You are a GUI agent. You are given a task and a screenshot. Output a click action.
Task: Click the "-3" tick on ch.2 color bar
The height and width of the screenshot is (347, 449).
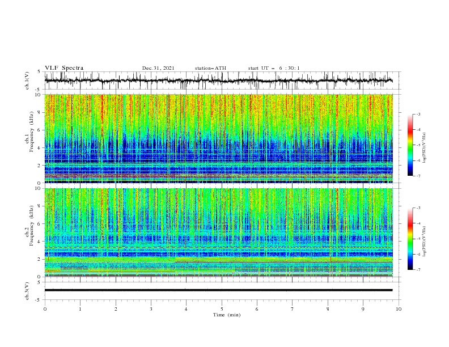click(418, 208)
